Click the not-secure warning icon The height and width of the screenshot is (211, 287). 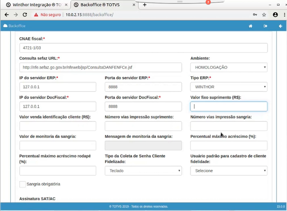tap(36, 15)
